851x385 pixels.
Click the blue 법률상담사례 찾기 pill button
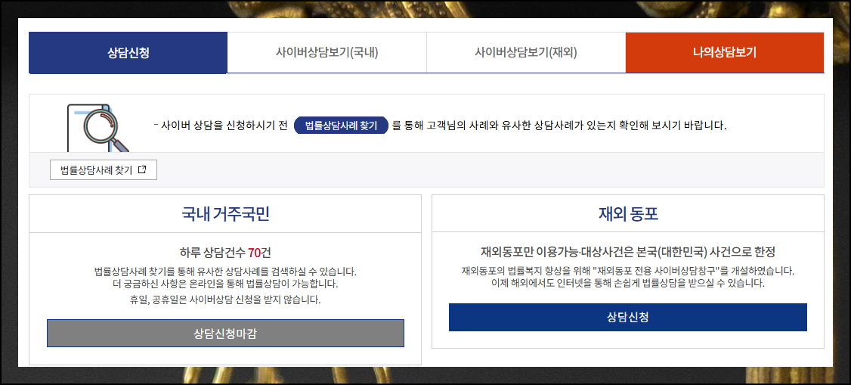(341, 126)
